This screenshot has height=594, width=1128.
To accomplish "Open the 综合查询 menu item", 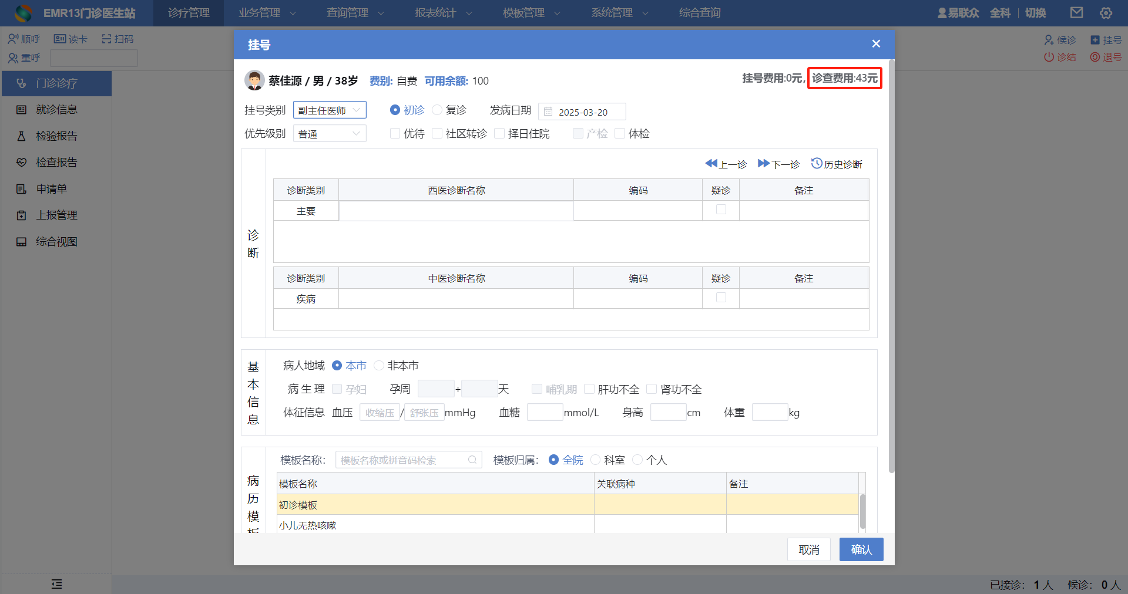I will tap(699, 13).
